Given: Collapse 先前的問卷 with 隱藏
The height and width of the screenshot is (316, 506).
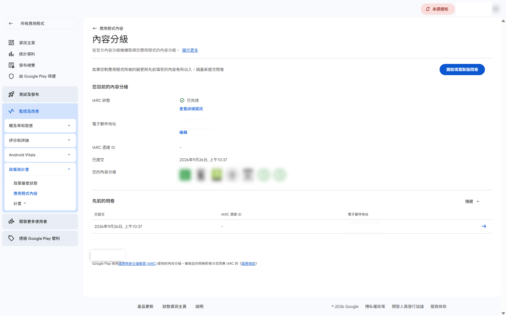Looking at the screenshot, I should pyautogui.click(x=472, y=202).
